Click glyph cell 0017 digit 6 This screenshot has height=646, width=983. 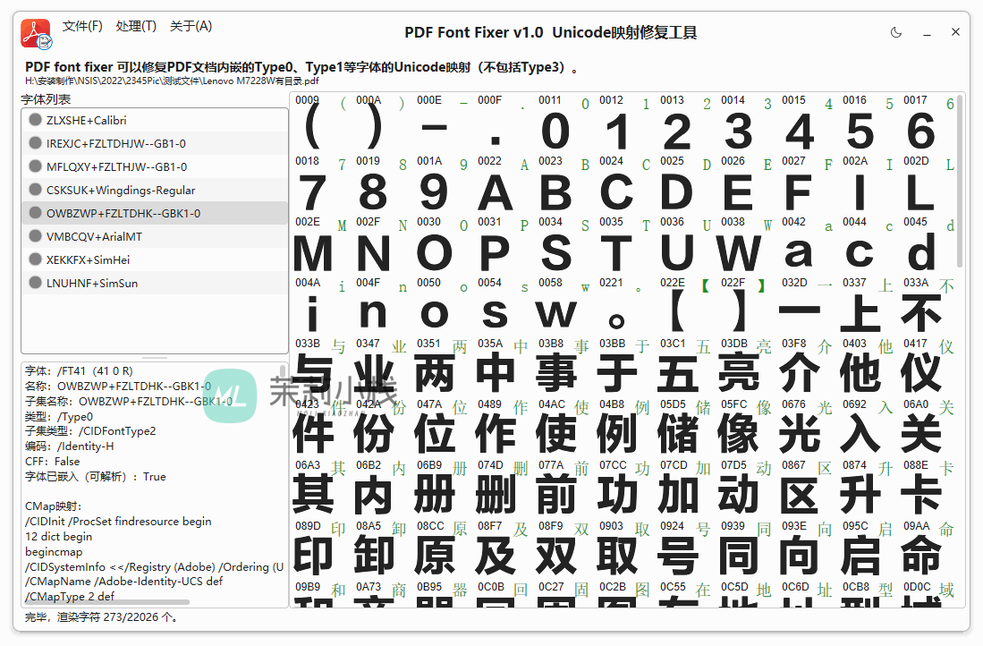pyautogui.click(x=929, y=123)
